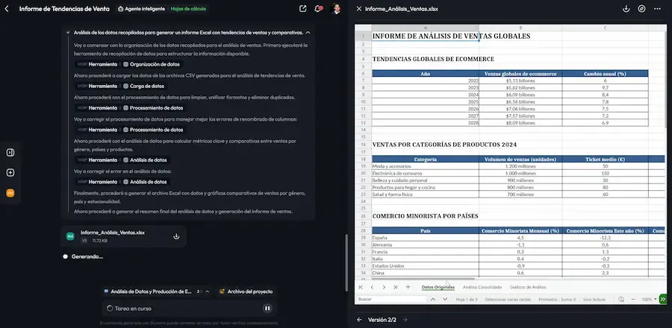This screenshot has height=328, width=672.
Task: Click the Ventas globales de ecommerce header cell
Action: (x=520, y=74)
